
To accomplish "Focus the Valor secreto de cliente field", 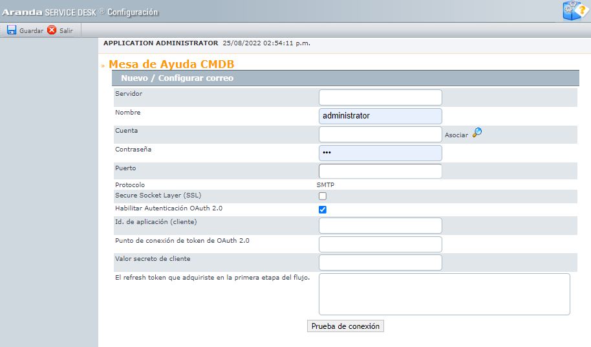I will [380, 262].
